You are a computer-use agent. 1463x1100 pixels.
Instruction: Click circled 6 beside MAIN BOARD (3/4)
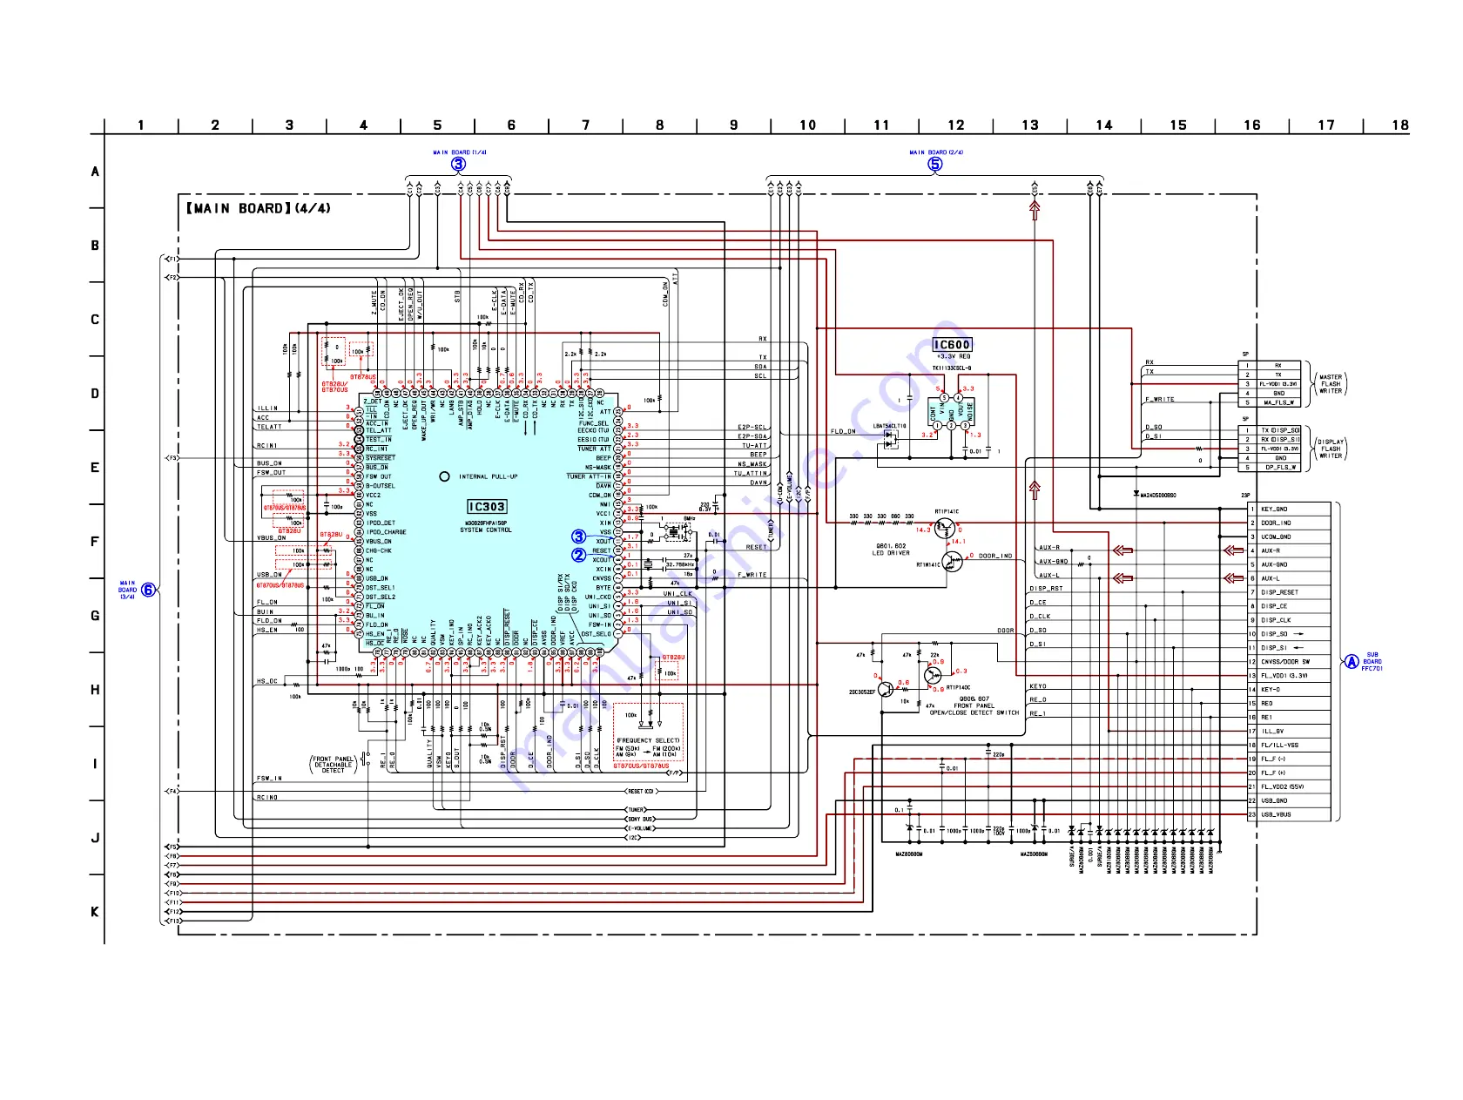click(x=149, y=590)
